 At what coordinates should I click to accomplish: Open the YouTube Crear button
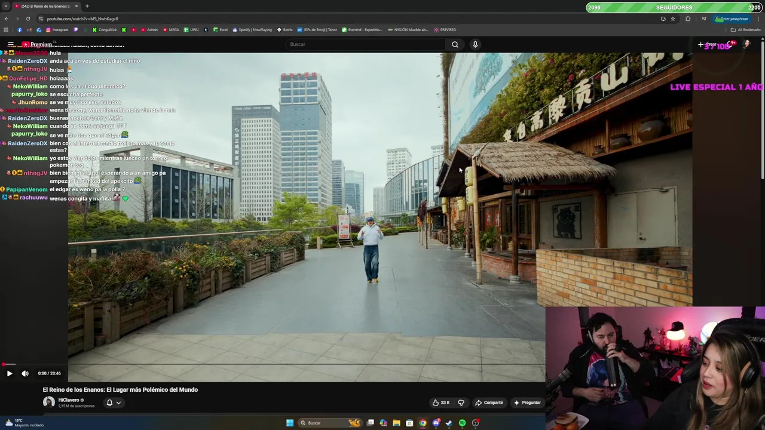click(x=708, y=44)
